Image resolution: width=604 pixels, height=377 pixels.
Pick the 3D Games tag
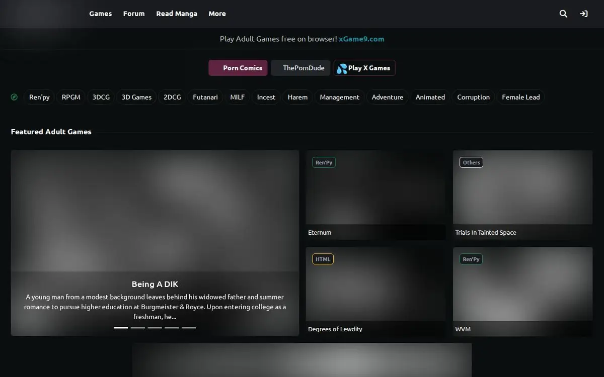click(x=136, y=97)
